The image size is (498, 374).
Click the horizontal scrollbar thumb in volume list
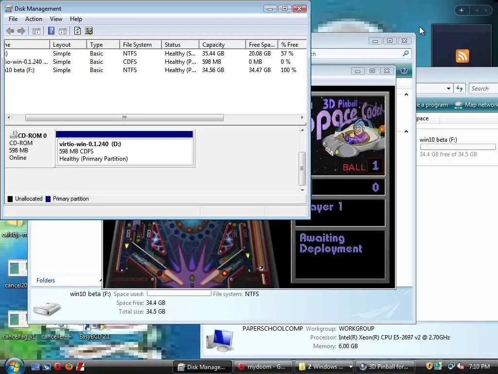(x=124, y=118)
